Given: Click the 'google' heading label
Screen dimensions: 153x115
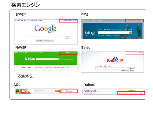Looking at the screenshot, I should (x=21, y=14).
